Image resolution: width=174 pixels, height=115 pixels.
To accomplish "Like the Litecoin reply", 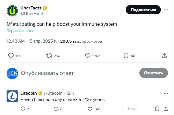I will pos(90,109).
